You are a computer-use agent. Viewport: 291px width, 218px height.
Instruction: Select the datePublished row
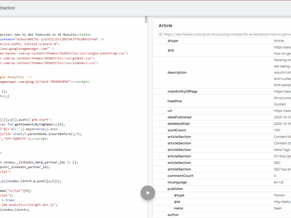coord(179,117)
